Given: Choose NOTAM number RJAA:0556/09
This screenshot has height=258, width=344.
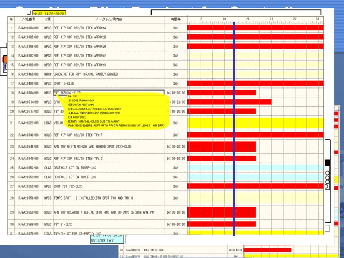Looking at the screenshot, I should point(29,198).
